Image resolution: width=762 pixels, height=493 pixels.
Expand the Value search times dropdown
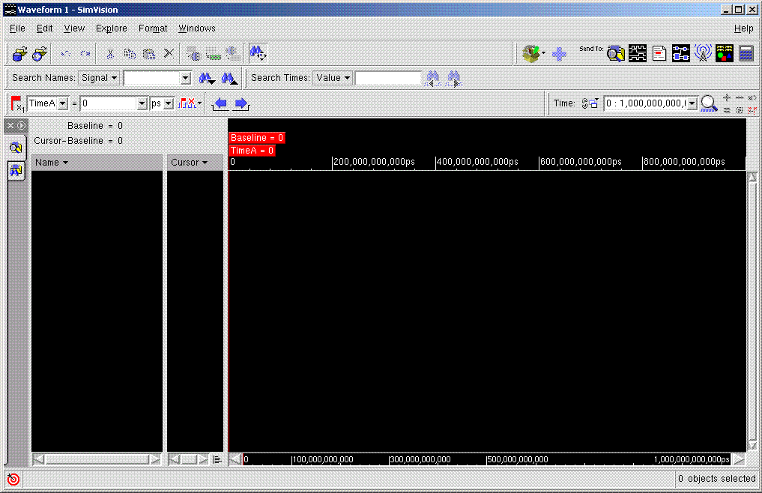[333, 78]
